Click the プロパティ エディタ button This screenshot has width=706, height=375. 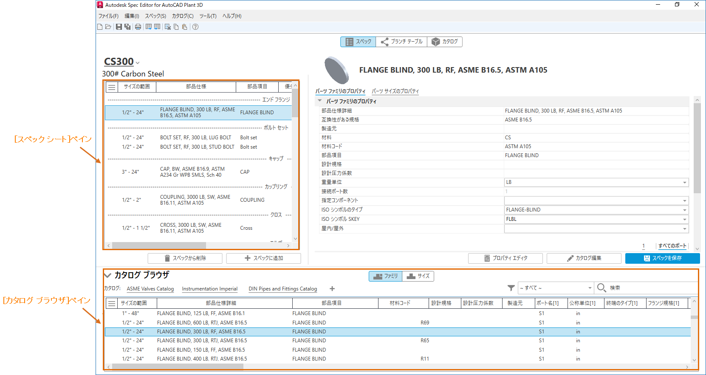click(505, 258)
